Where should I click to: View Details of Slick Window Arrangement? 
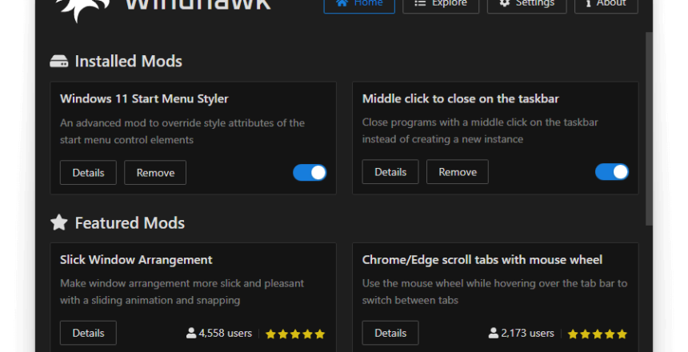[88, 333]
